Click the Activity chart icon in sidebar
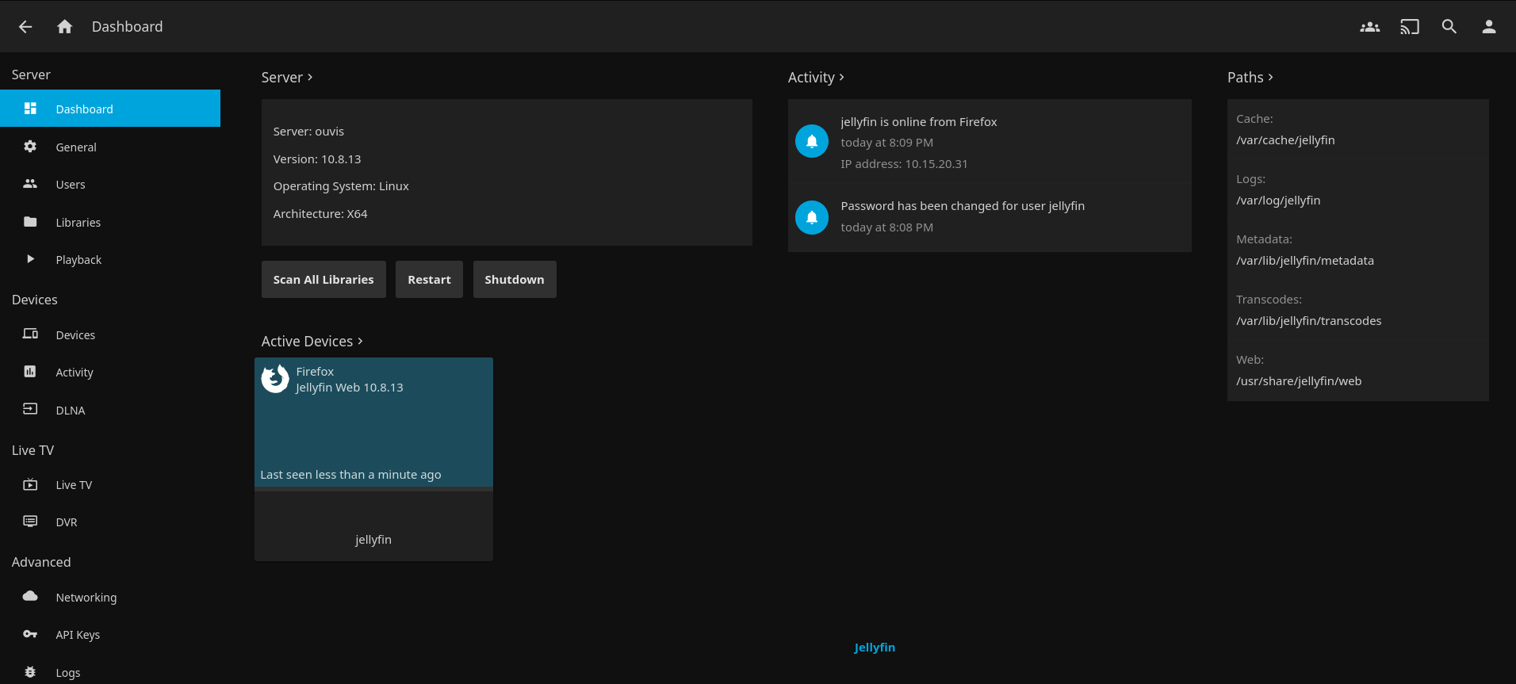Viewport: 1516px width, 684px height. (x=30, y=372)
